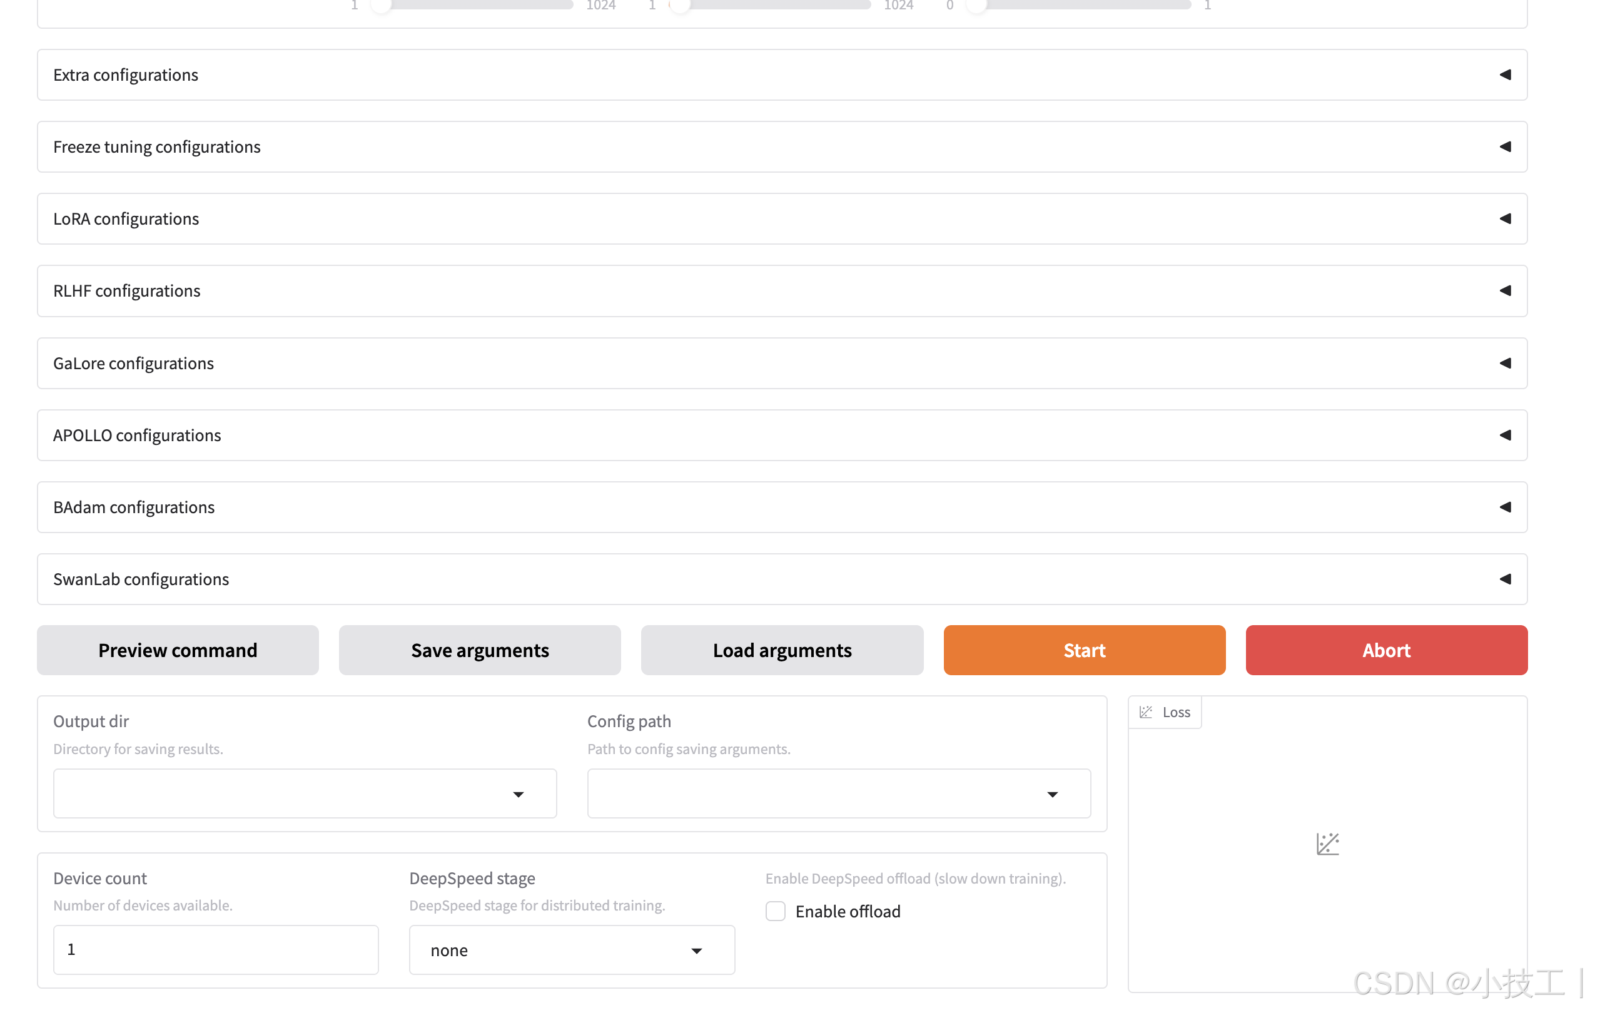Click the Load arguments button
The height and width of the screenshot is (1010, 1600).
pos(782,650)
